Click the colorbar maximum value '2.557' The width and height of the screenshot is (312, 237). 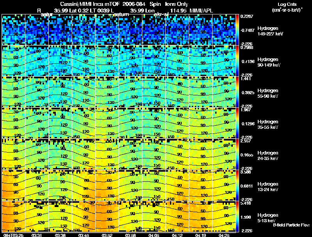pyautogui.click(x=246, y=141)
